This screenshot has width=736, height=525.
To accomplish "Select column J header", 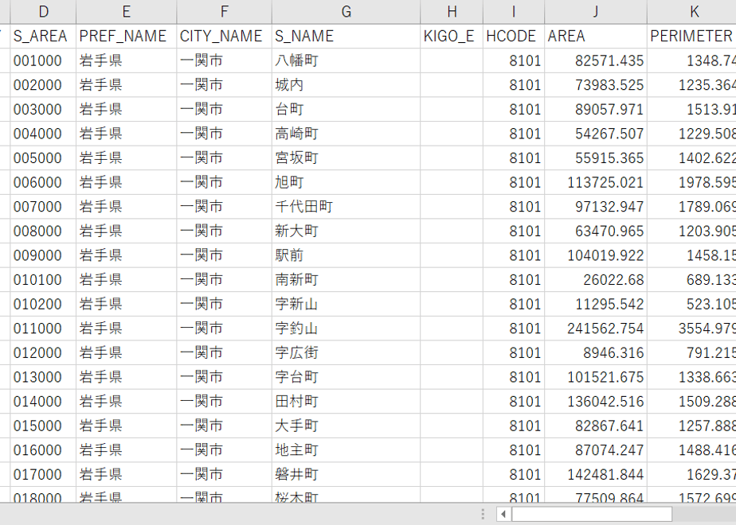I will click(596, 12).
